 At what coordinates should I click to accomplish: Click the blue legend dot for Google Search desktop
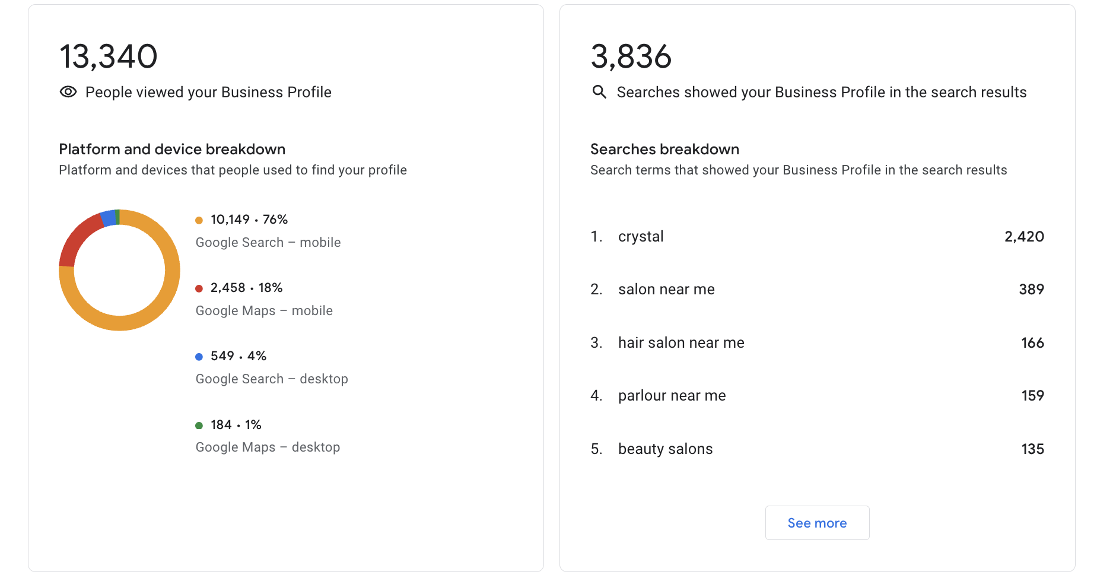point(199,356)
